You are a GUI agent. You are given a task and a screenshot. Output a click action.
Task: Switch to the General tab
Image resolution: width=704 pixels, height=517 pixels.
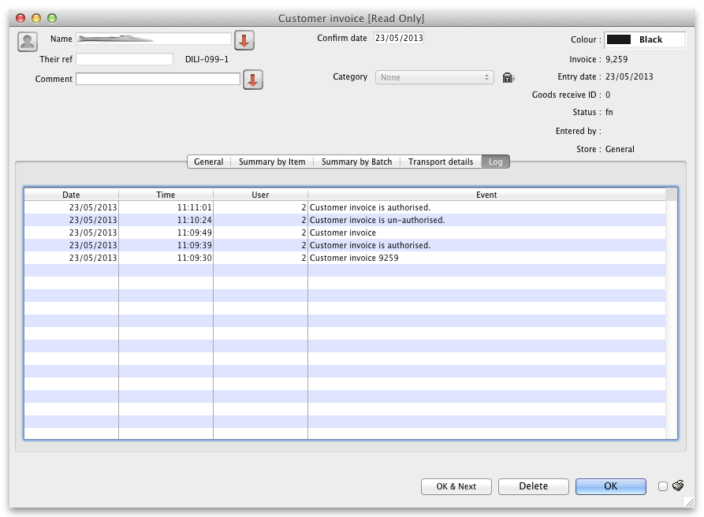click(209, 162)
